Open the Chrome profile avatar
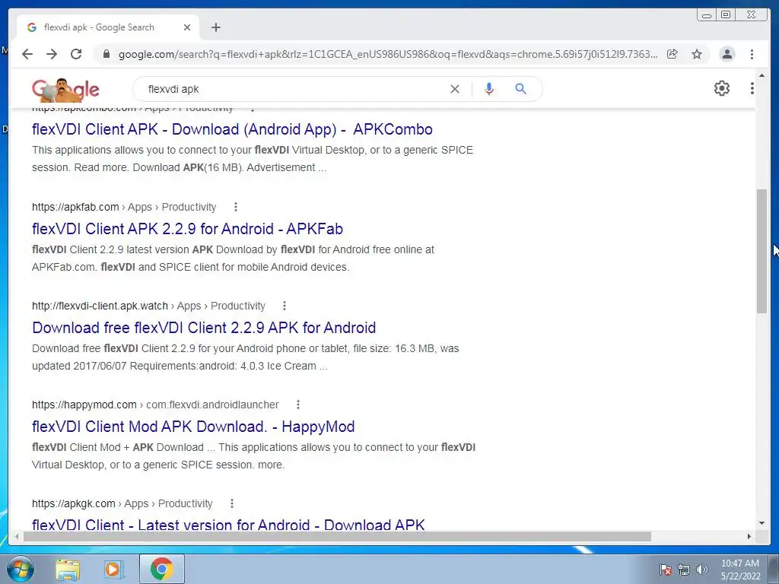 pyautogui.click(x=727, y=54)
